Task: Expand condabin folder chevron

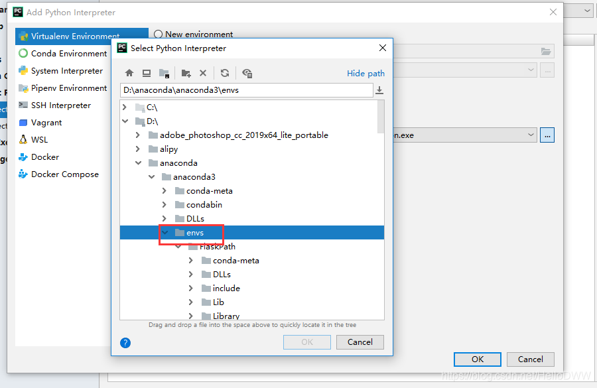Action: 165,205
